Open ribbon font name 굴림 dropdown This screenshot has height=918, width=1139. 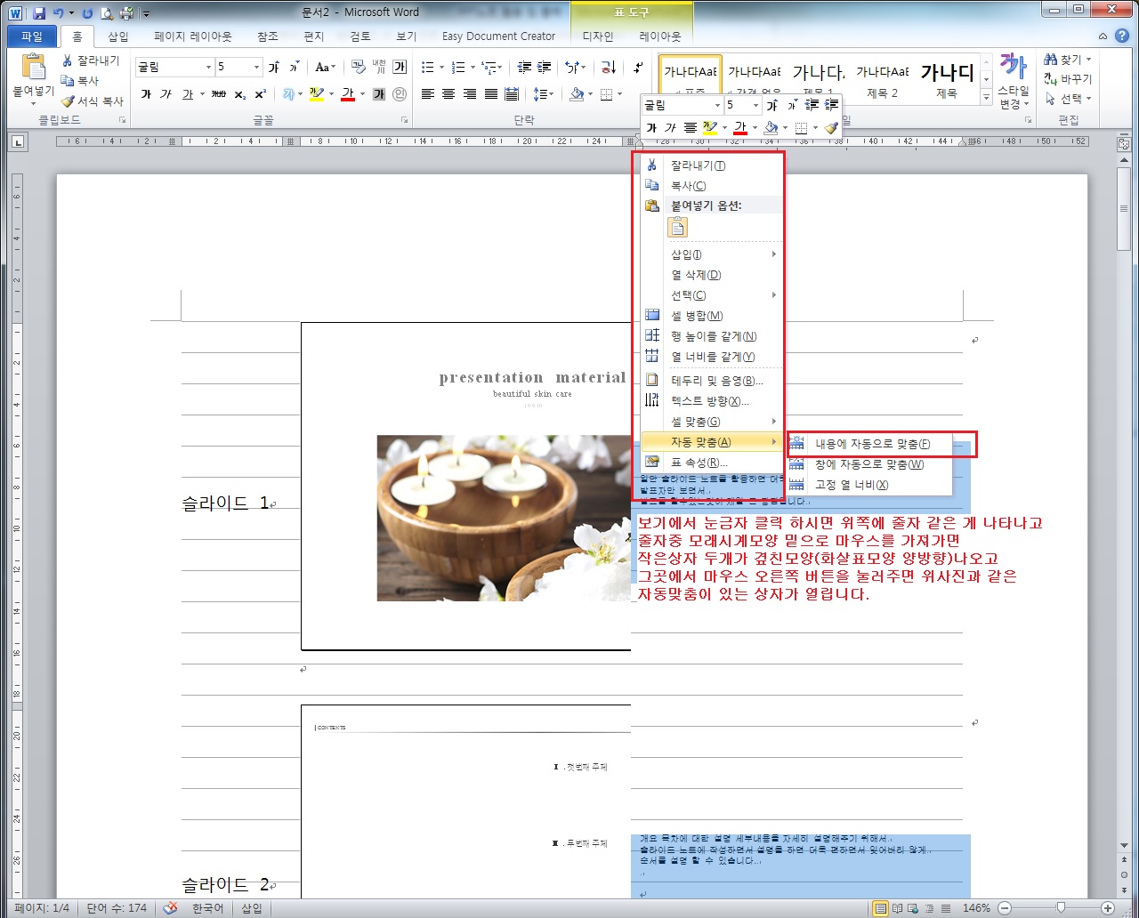tap(208, 68)
